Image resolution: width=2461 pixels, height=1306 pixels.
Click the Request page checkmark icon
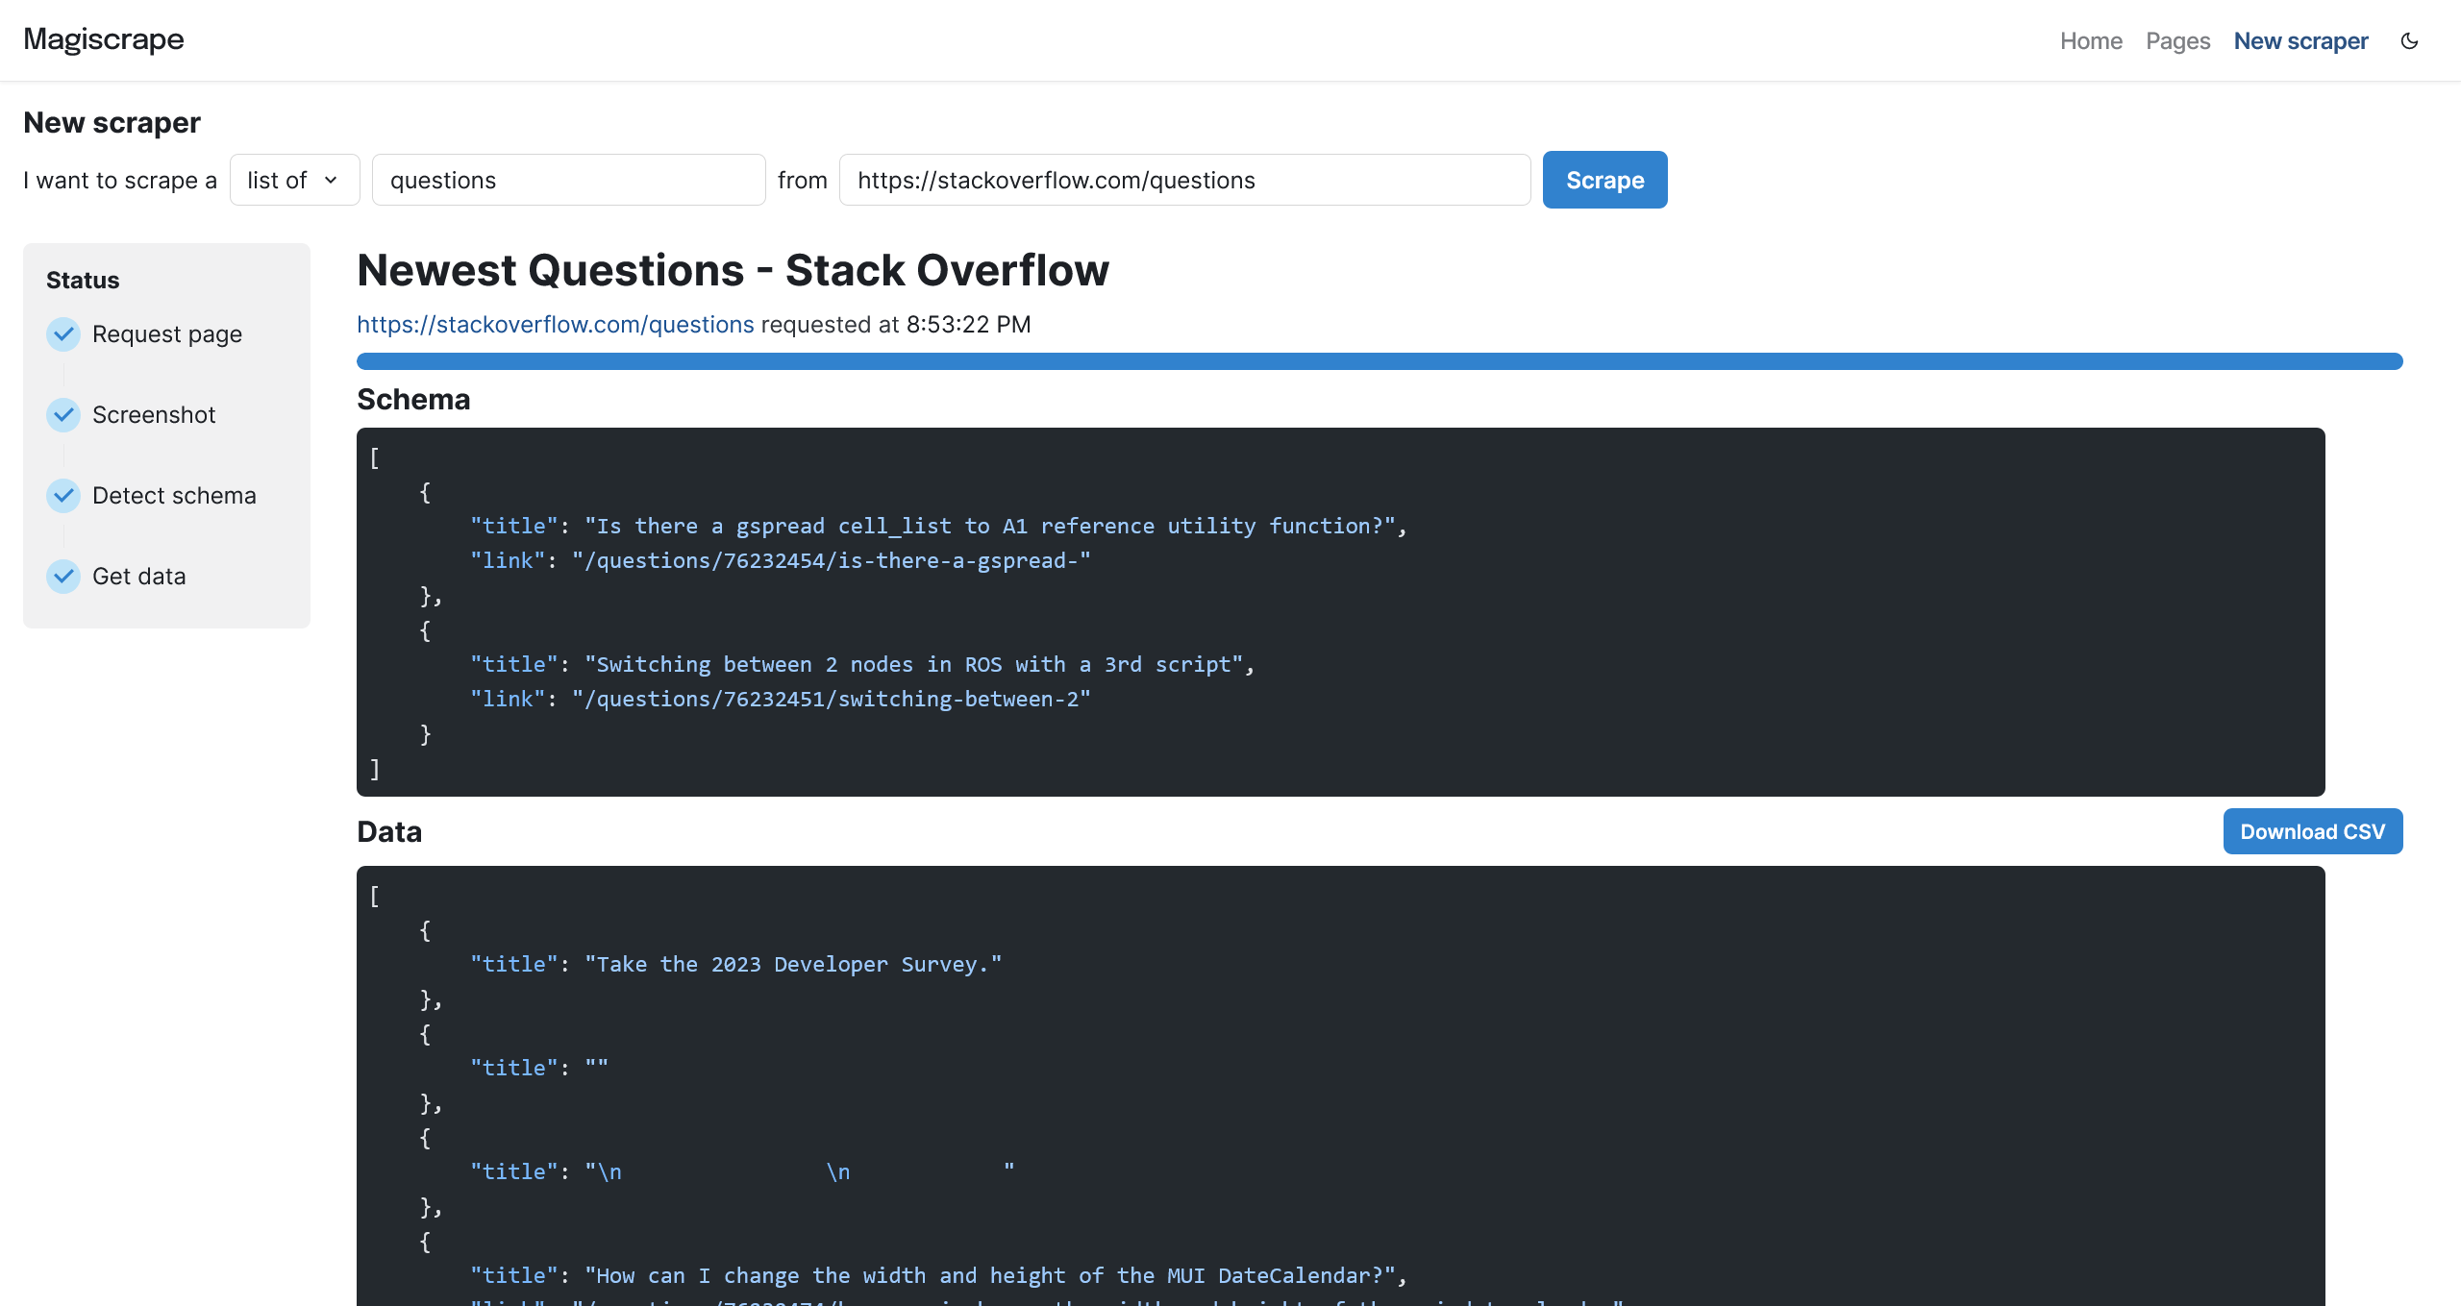[x=63, y=334]
